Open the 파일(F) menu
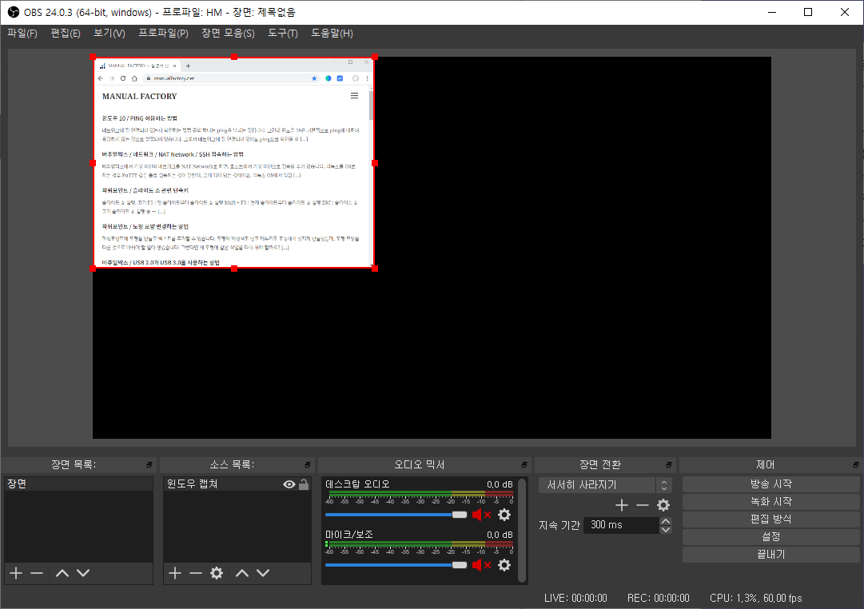The width and height of the screenshot is (864, 609). tap(22, 33)
